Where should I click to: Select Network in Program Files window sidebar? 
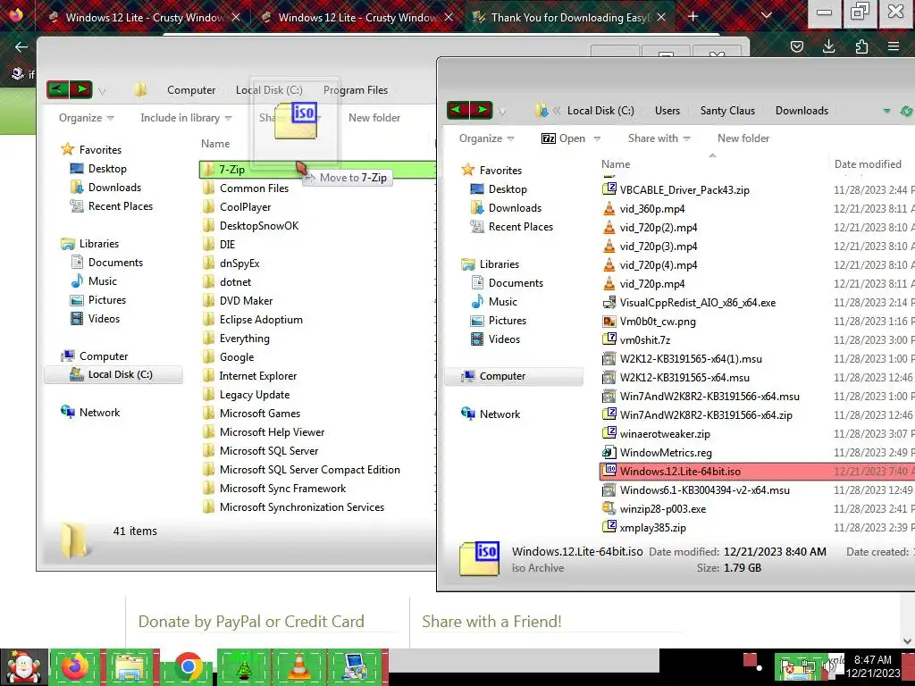click(90, 413)
